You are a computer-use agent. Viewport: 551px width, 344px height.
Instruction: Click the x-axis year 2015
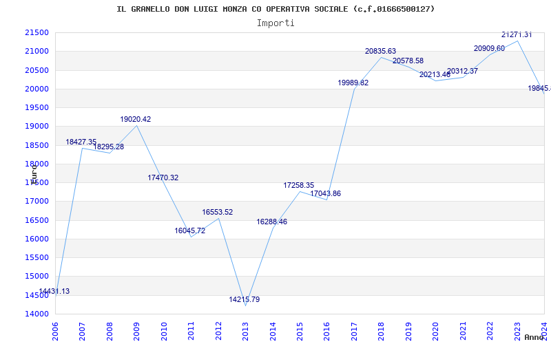tap(300, 332)
